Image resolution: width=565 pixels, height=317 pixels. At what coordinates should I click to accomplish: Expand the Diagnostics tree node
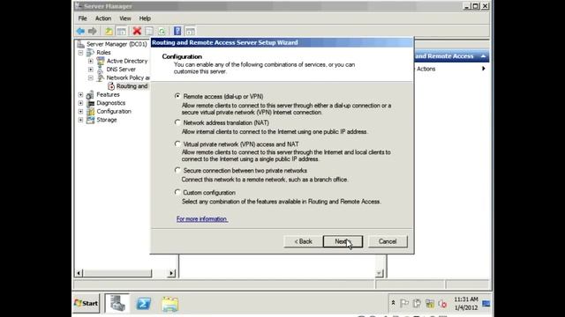point(80,103)
